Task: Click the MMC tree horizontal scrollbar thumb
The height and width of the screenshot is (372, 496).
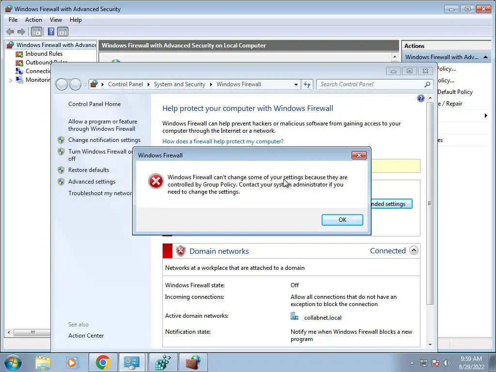Action: (x=32, y=332)
